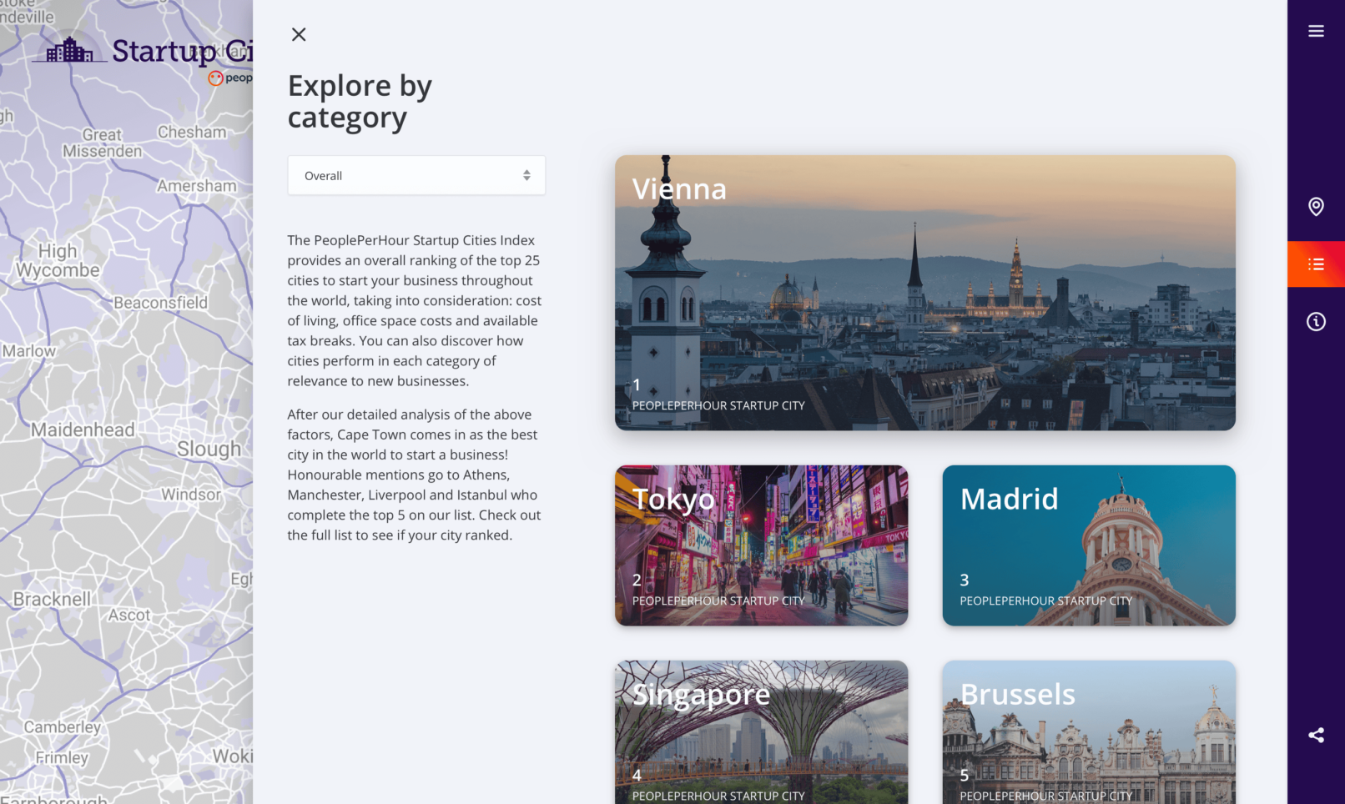The image size is (1345, 804).
Task: Click Windsor on the map
Action: tap(191, 495)
